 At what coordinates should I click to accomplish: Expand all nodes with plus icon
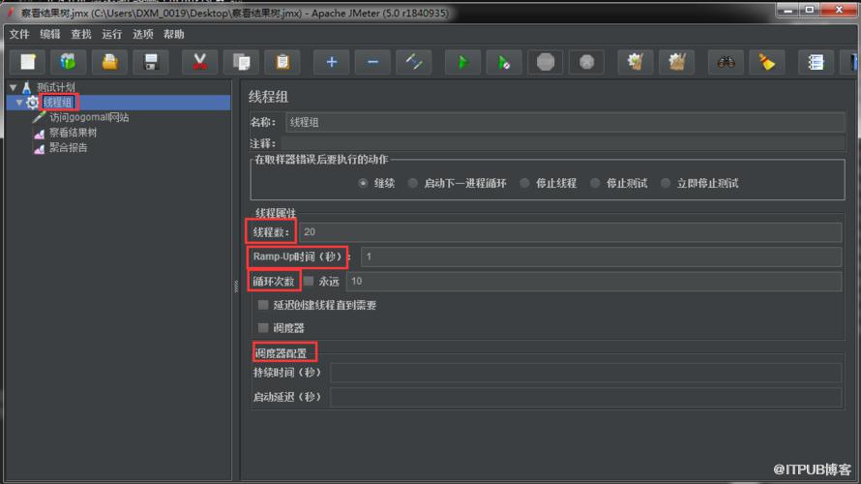click(x=331, y=62)
